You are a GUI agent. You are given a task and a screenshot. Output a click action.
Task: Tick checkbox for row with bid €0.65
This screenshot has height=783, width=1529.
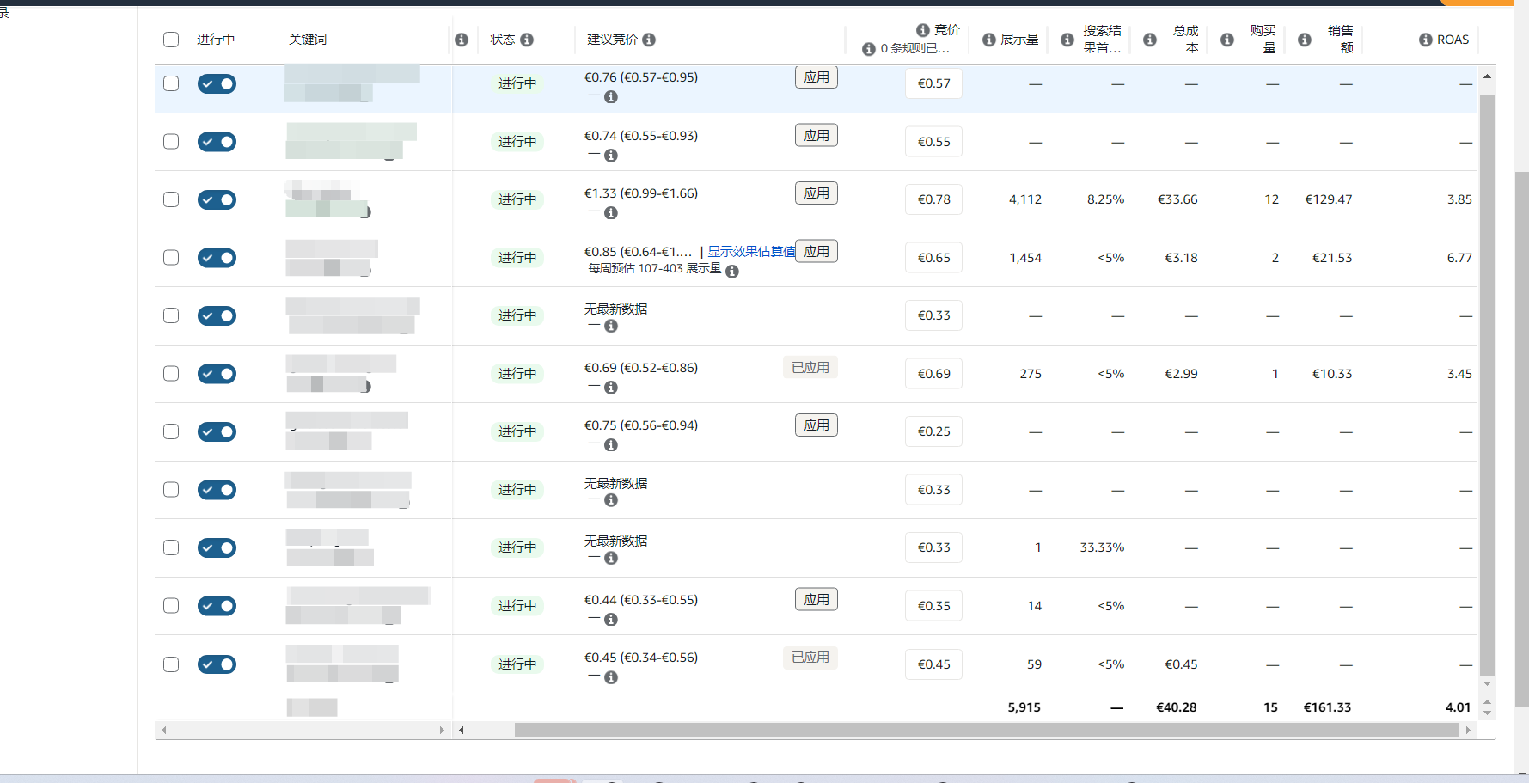[171, 257]
